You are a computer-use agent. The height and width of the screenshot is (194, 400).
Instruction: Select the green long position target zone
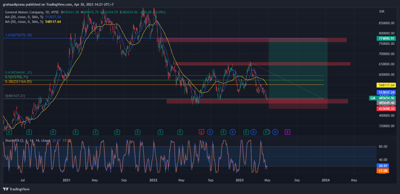tap(298, 68)
